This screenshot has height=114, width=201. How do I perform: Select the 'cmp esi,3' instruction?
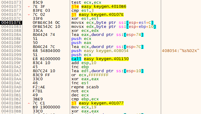(x=83, y=11)
